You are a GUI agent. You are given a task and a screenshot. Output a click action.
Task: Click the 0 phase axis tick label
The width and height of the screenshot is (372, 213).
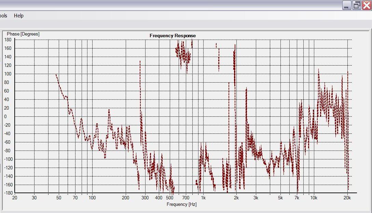click(x=5, y=116)
